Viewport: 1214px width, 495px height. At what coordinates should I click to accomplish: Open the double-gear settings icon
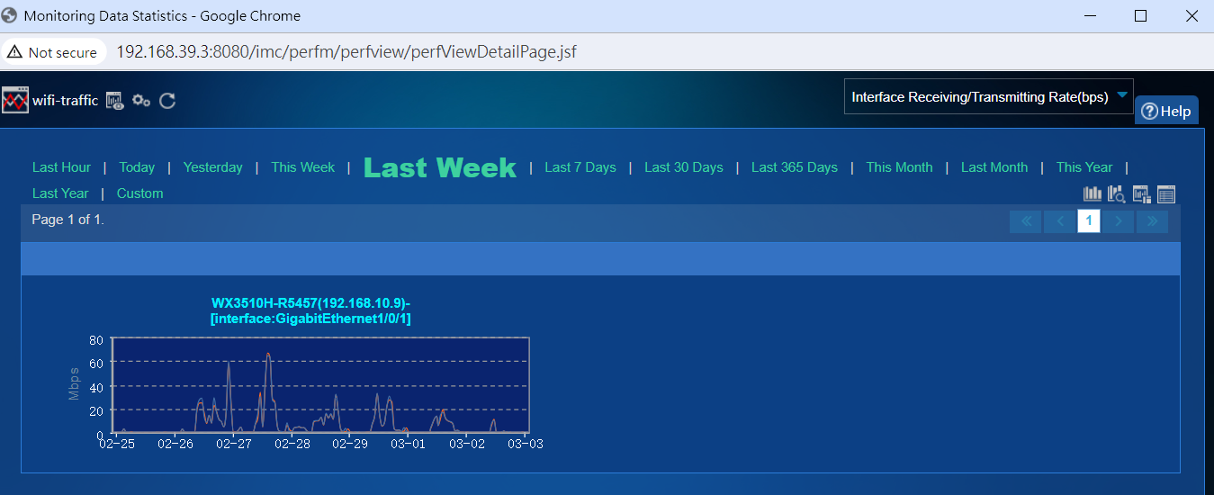141,101
